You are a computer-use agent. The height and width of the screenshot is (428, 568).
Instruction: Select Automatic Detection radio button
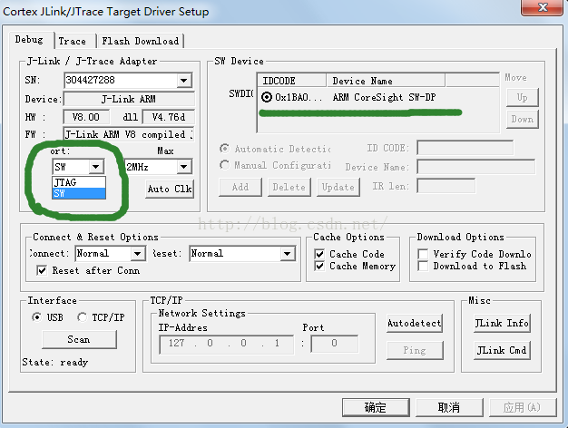coord(225,149)
